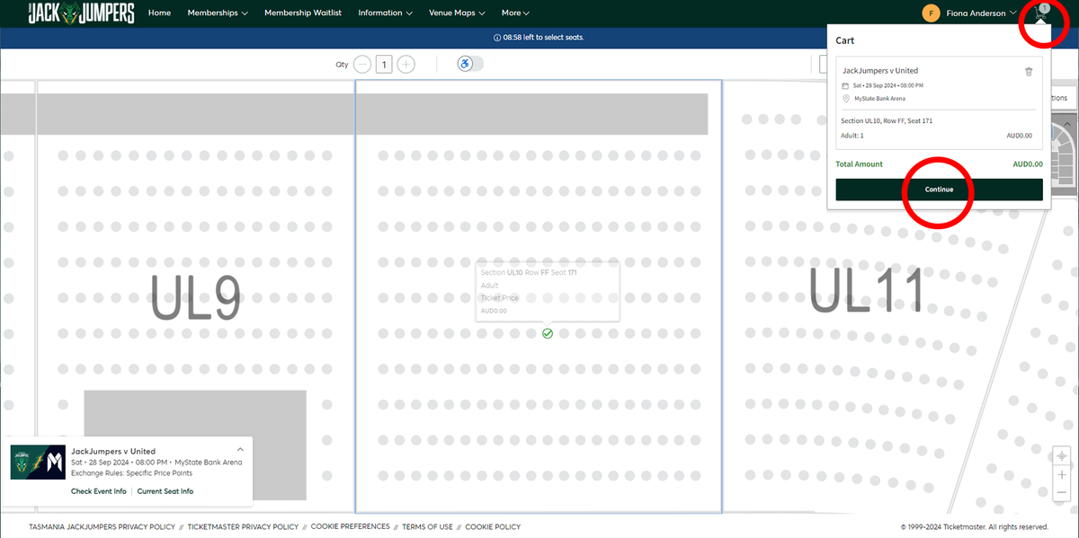Screen dimensions: 1079x538
Task: Click "Exchange Rules: Specific Price Points" text
Action: [x=130, y=472]
